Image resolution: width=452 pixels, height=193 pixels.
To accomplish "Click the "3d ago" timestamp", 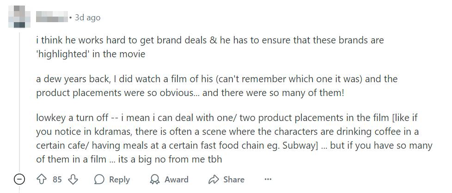I will (x=87, y=18).
